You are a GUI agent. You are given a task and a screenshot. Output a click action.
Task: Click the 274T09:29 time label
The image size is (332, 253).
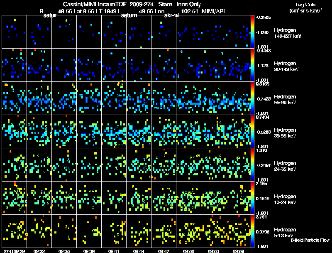(14, 251)
